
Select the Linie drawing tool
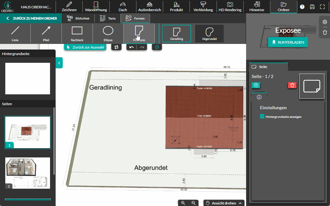(x=15, y=33)
